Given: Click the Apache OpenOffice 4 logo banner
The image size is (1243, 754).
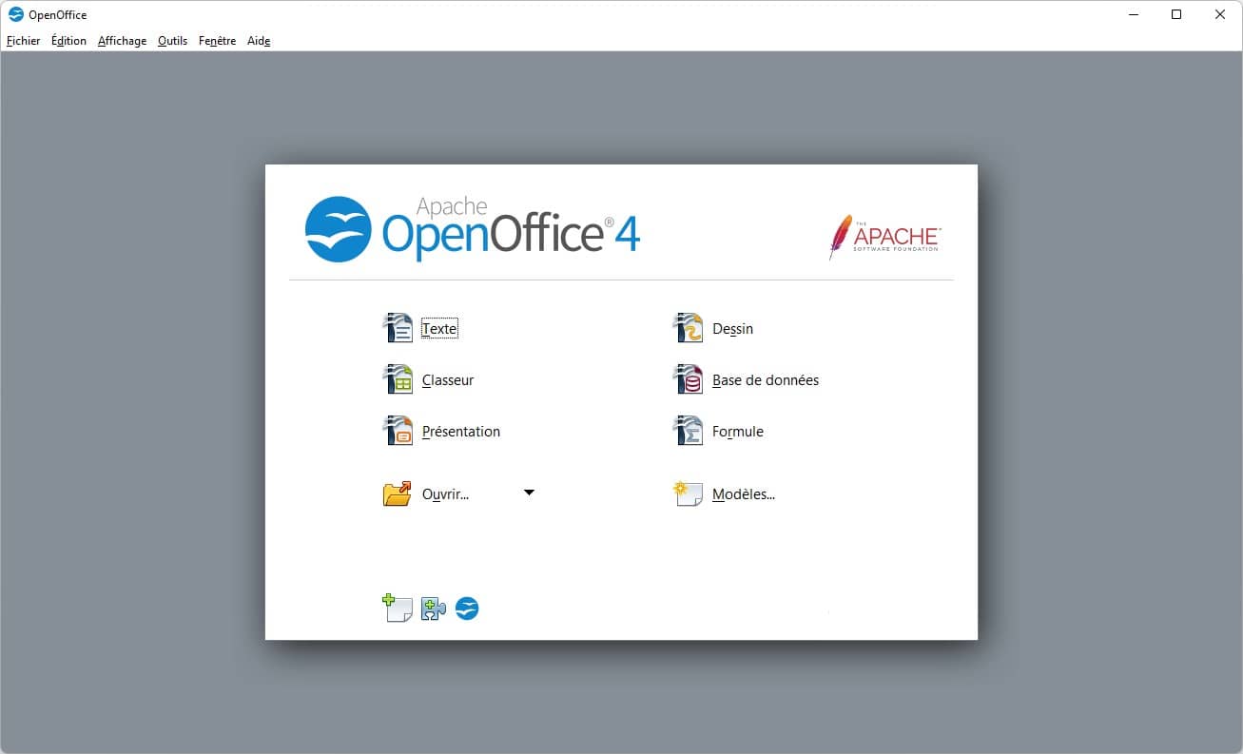Looking at the screenshot, I should tap(473, 228).
